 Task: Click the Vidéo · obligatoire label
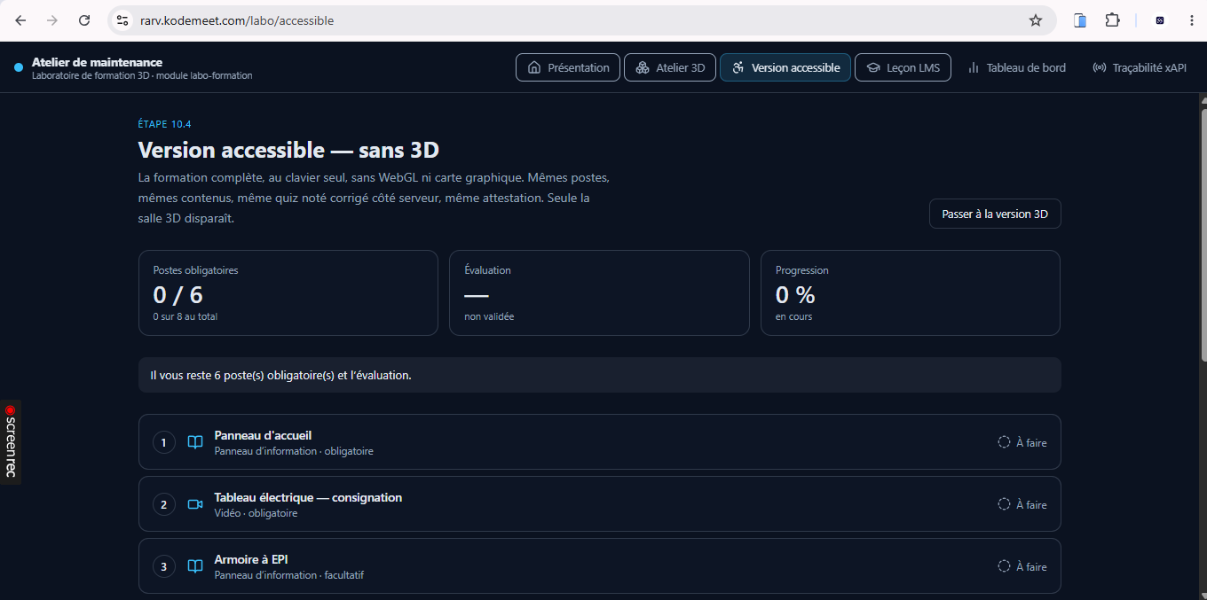256,513
